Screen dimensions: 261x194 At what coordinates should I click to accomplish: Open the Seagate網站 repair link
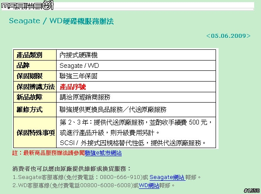[167, 177]
